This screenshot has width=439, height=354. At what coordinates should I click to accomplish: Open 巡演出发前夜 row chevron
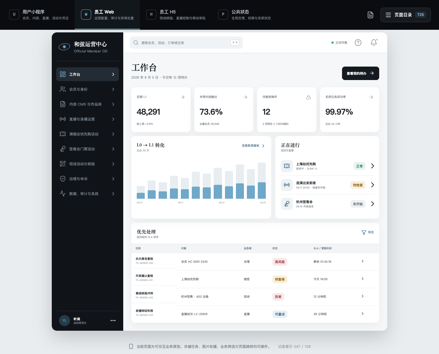click(x=373, y=185)
